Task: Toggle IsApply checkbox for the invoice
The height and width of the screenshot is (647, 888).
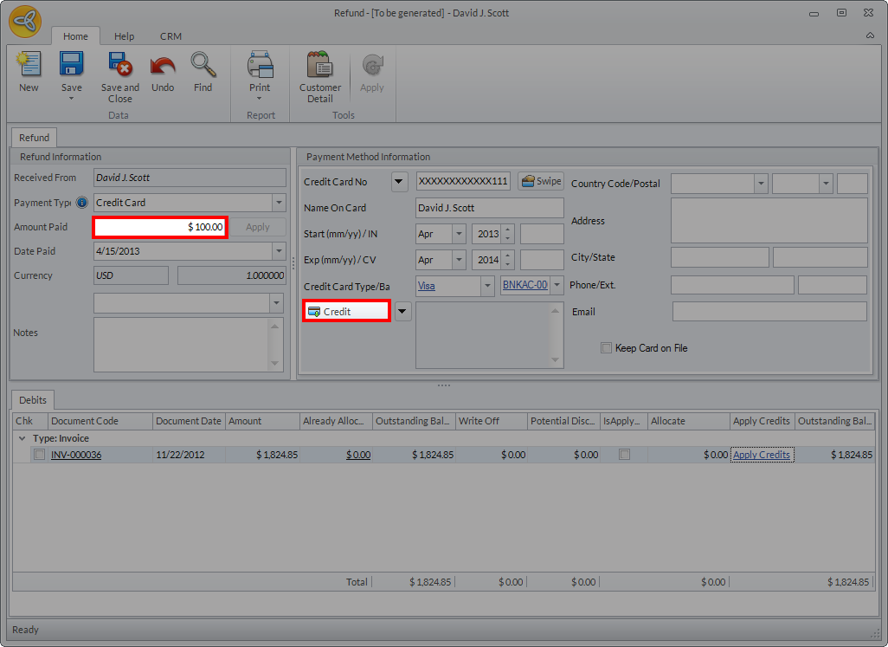Action: 624,455
